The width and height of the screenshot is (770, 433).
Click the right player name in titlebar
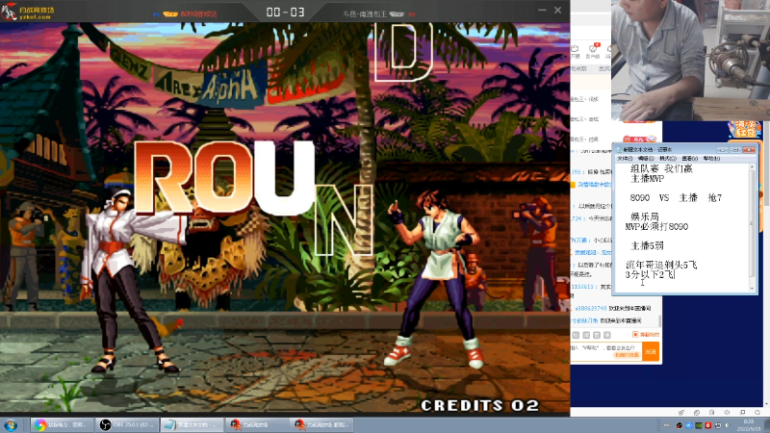pos(365,14)
